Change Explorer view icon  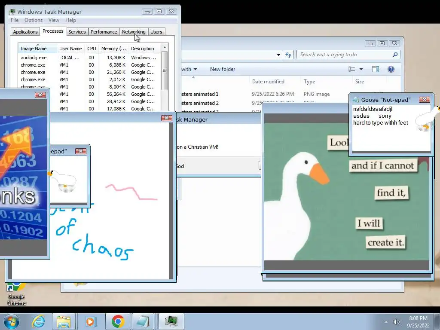pyautogui.click(x=351, y=69)
